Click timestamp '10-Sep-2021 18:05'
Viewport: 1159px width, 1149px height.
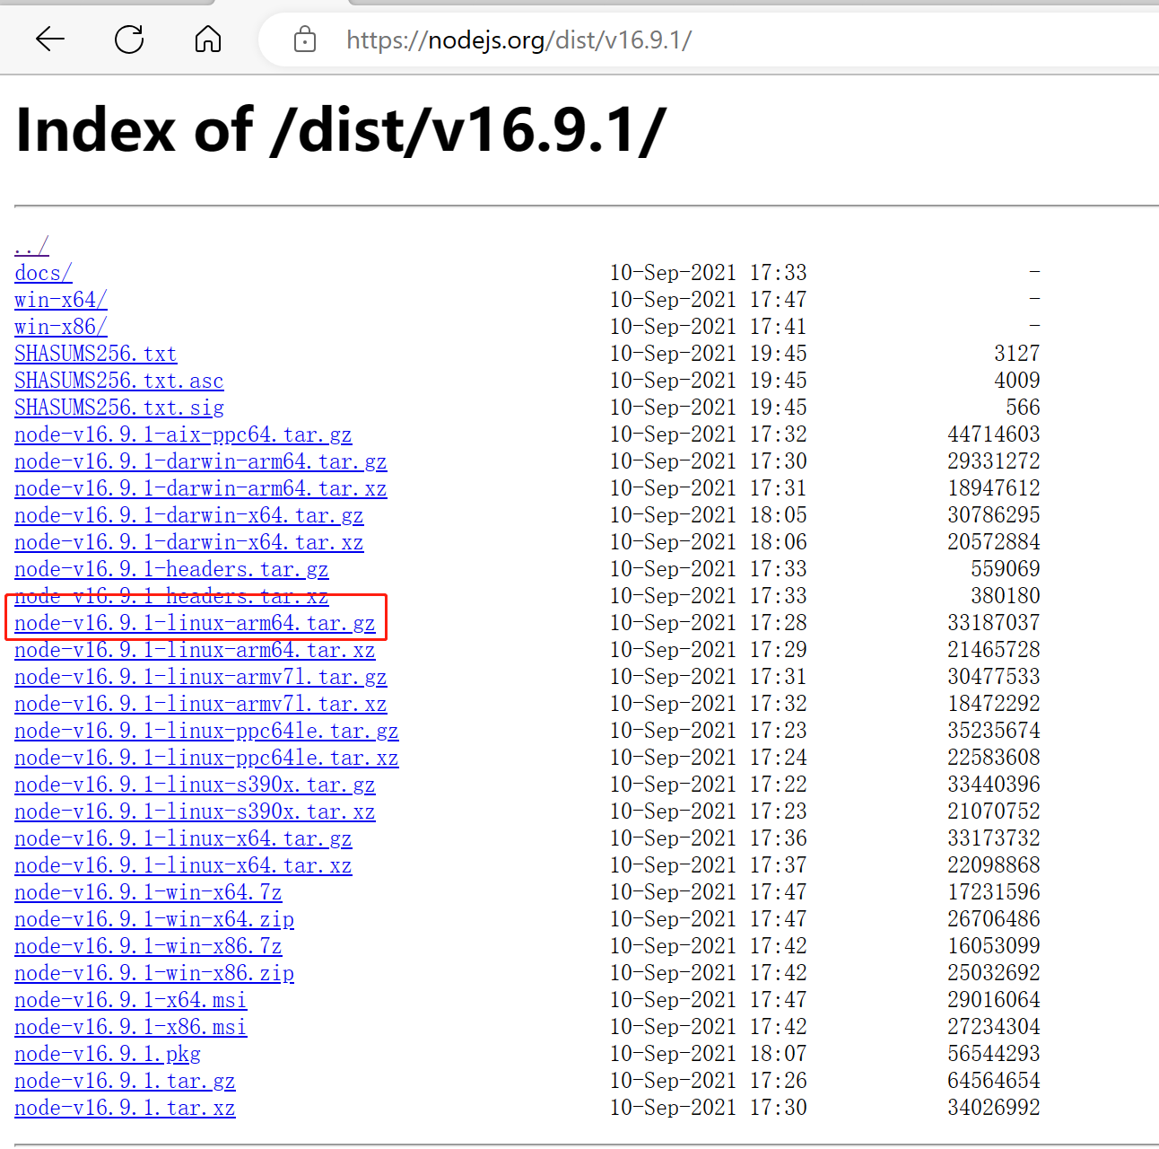point(709,515)
